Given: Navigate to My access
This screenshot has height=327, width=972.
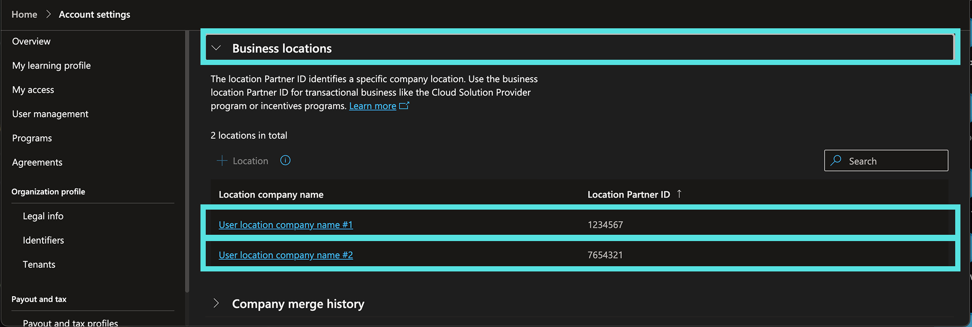Looking at the screenshot, I should pyautogui.click(x=33, y=90).
